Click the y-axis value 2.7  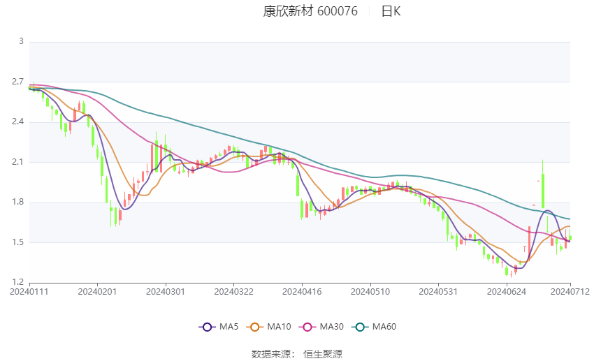click(x=17, y=82)
